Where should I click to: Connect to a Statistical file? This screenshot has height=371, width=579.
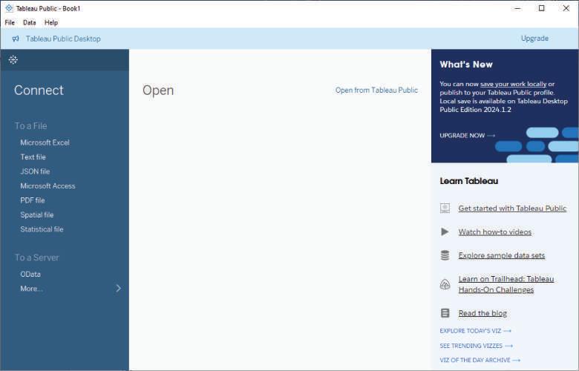click(42, 229)
